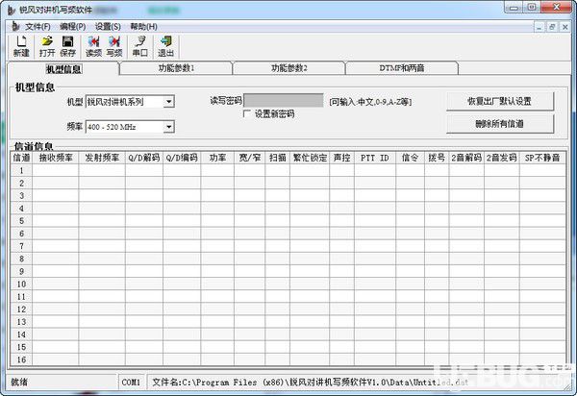
Task: Click the title bar application icon
Action: tap(11, 10)
